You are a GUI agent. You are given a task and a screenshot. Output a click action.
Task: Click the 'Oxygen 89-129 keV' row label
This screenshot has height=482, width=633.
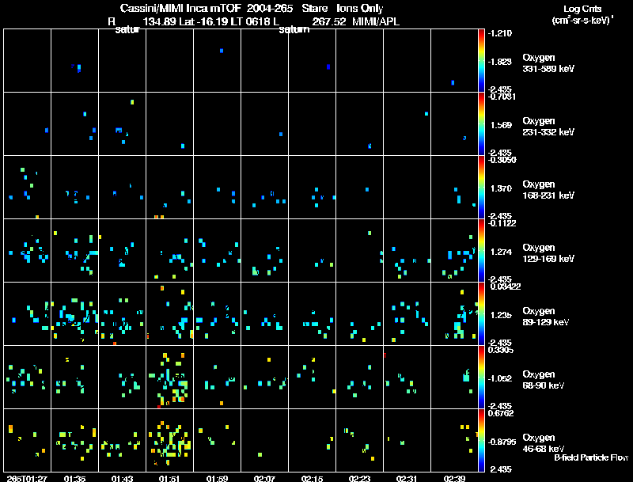point(546,316)
